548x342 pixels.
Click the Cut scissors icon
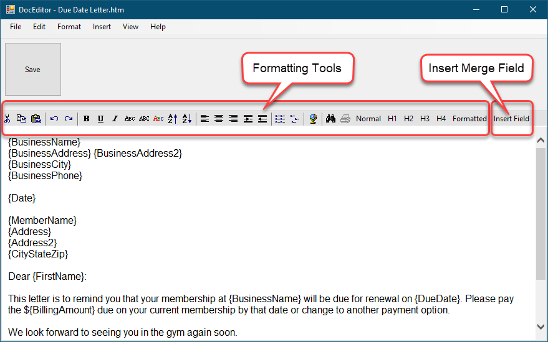[7, 119]
